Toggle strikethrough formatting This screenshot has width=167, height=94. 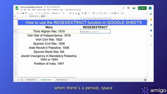pyautogui.click(x=76, y=13)
